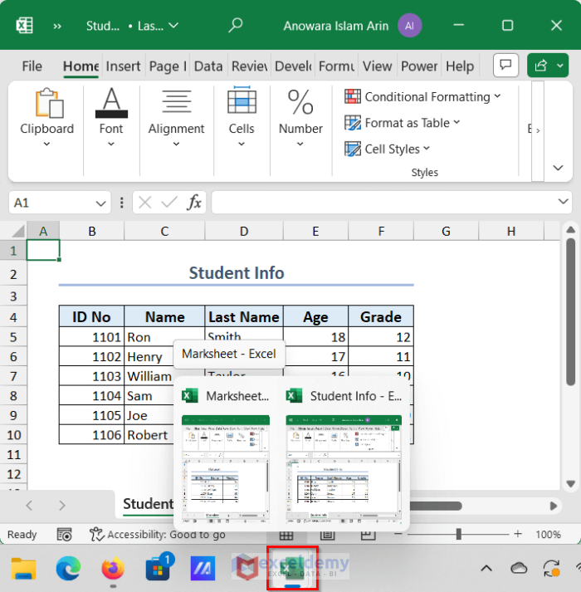Open the File menu
581x592 pixels.
click(32, 66)
